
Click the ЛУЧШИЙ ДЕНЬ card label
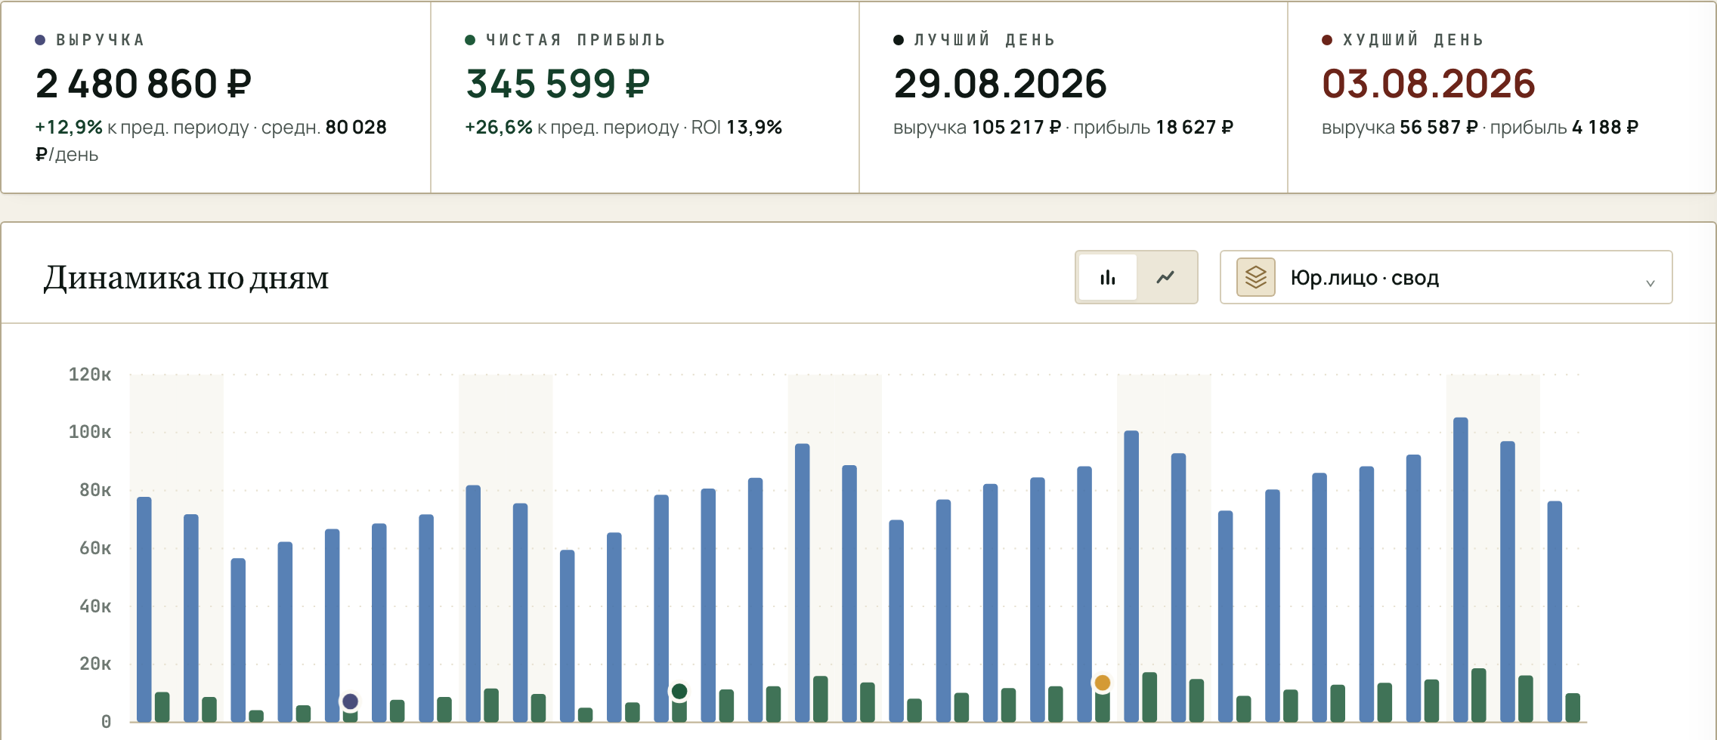pyautogui.click(x=984, y=40)
